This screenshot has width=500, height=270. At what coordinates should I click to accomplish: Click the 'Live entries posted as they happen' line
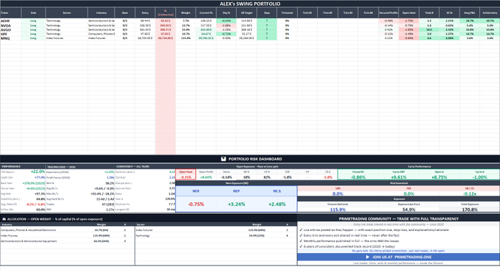coord(376,230)
